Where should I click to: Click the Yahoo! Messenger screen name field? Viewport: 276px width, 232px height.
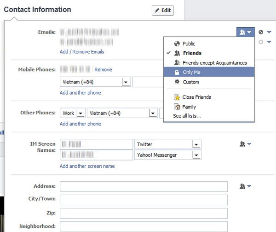click(96, 155)
